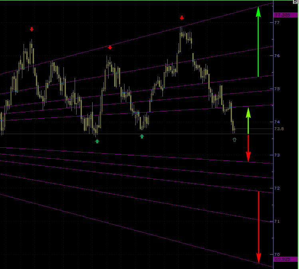The width and height of the screenshot is (299, 269).
Task: Click the 69.925 purple price tag
Action: coord(285,259)
